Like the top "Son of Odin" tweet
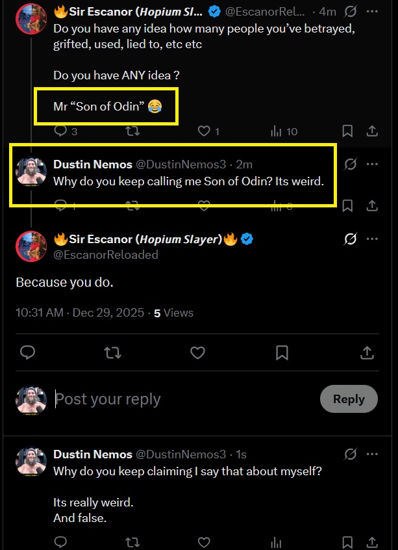 pos(205,131)
